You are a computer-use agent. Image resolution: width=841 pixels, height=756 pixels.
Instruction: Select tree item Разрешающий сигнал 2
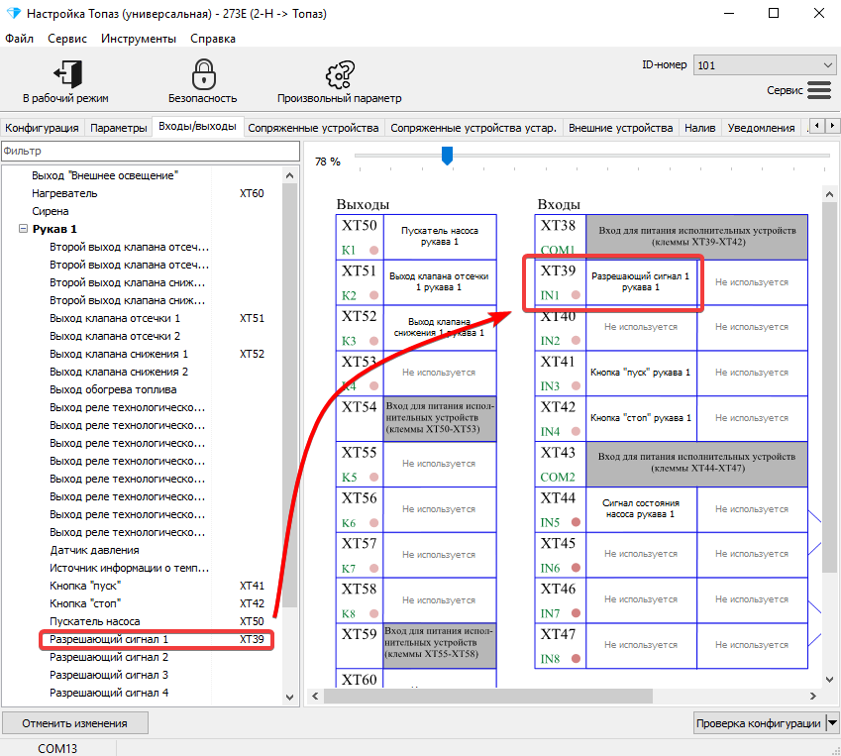point(109,657)
